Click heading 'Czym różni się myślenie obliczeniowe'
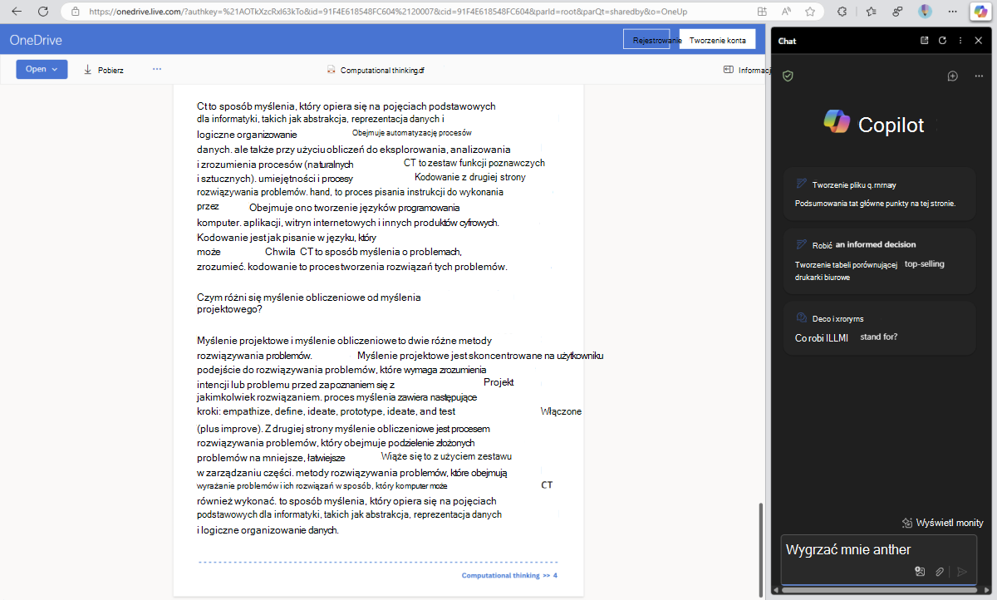The width and height of the screenshot is (997, 600). click(308, 302)
